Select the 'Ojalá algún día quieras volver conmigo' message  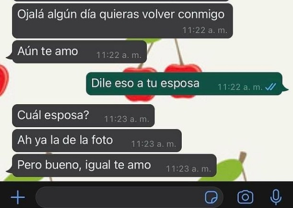pos(122,21)
